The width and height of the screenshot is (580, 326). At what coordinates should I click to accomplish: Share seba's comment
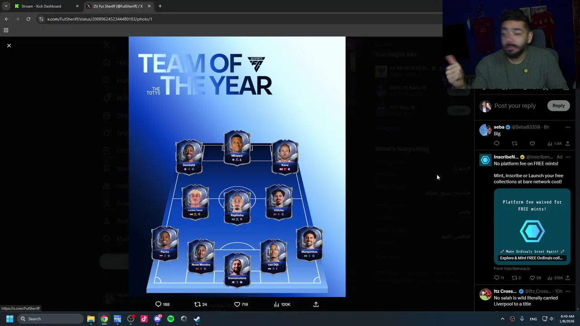pos(567,144)
